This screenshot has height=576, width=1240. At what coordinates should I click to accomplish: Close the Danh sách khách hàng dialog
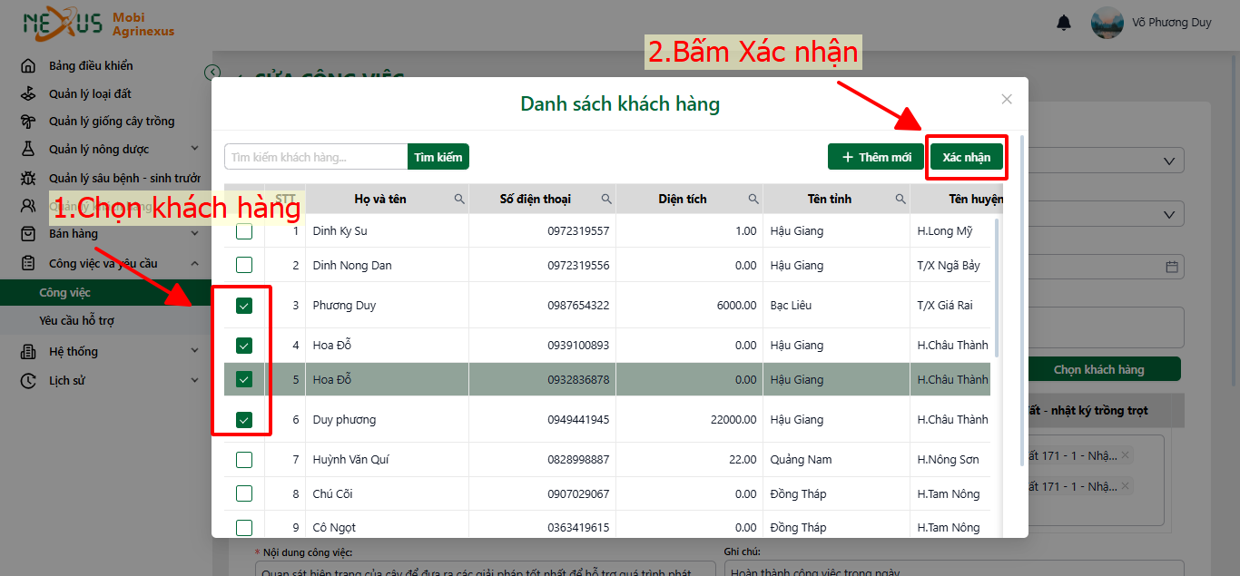click(1007, 99)
